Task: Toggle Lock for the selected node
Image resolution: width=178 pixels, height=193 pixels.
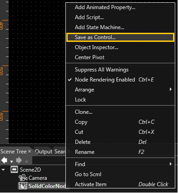Action: [x=80, y=100]
